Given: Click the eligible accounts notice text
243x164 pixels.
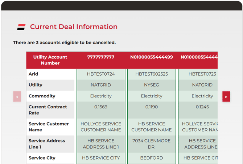Looking at the screenshot, I should tap(65, 43).
